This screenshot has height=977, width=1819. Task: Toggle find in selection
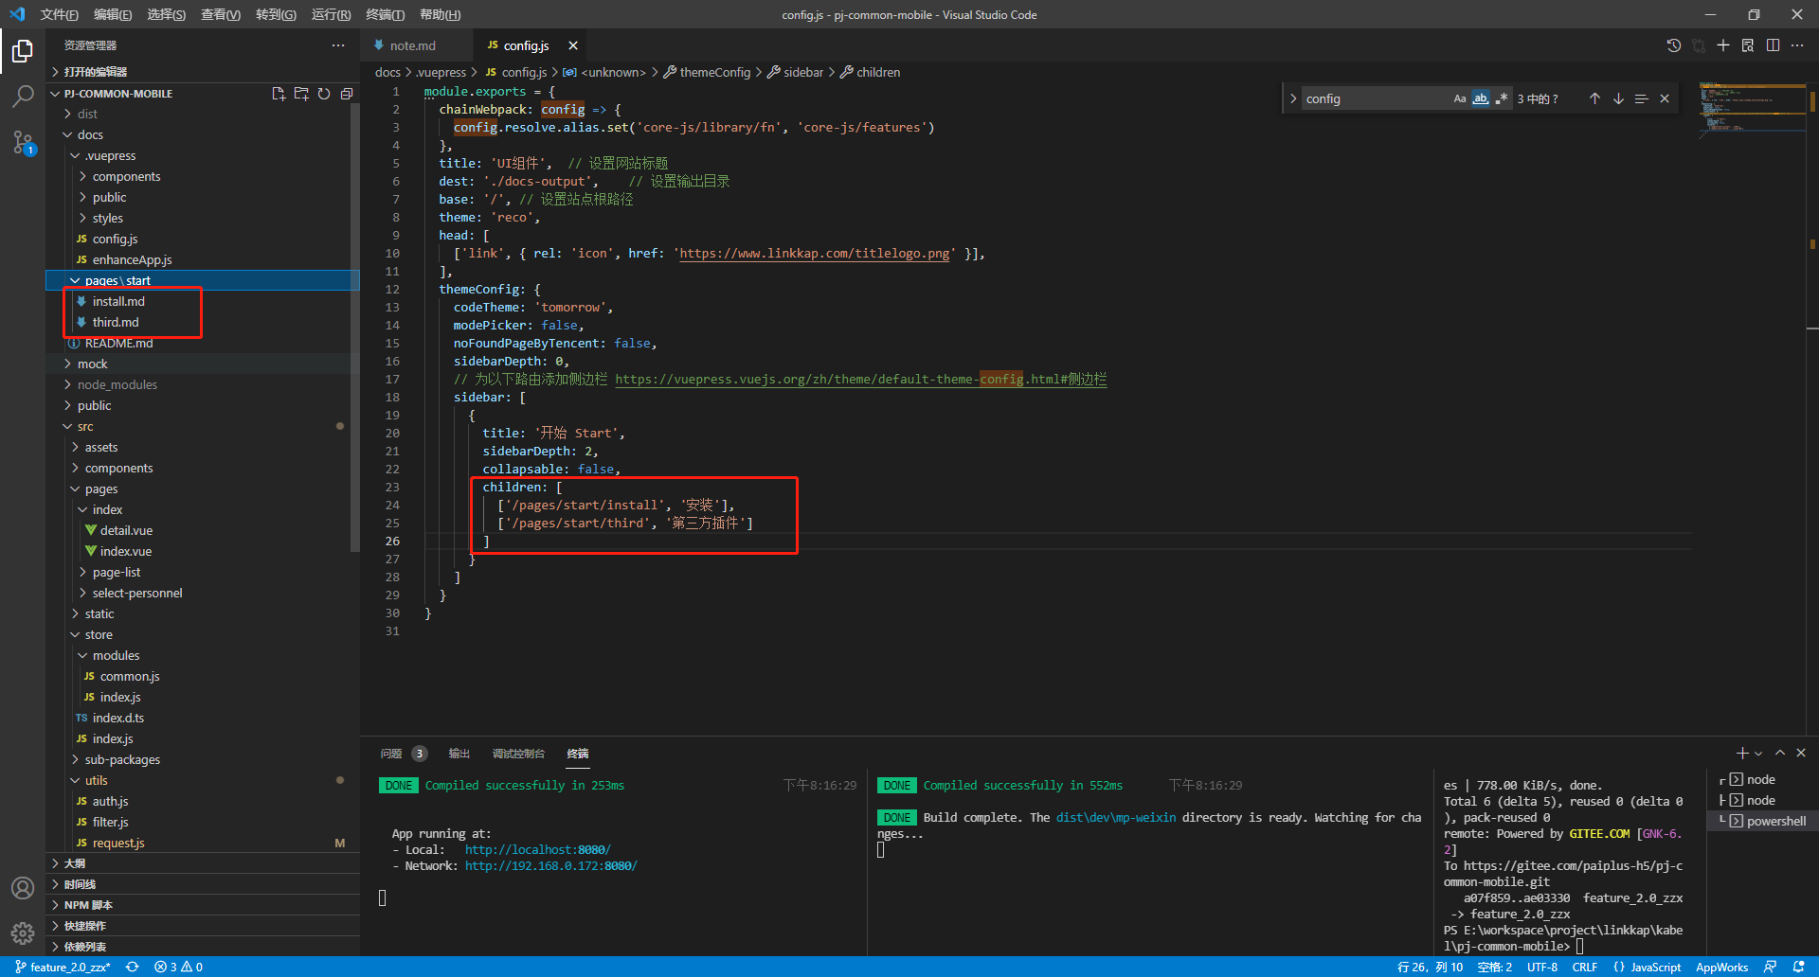point(1641,98)
